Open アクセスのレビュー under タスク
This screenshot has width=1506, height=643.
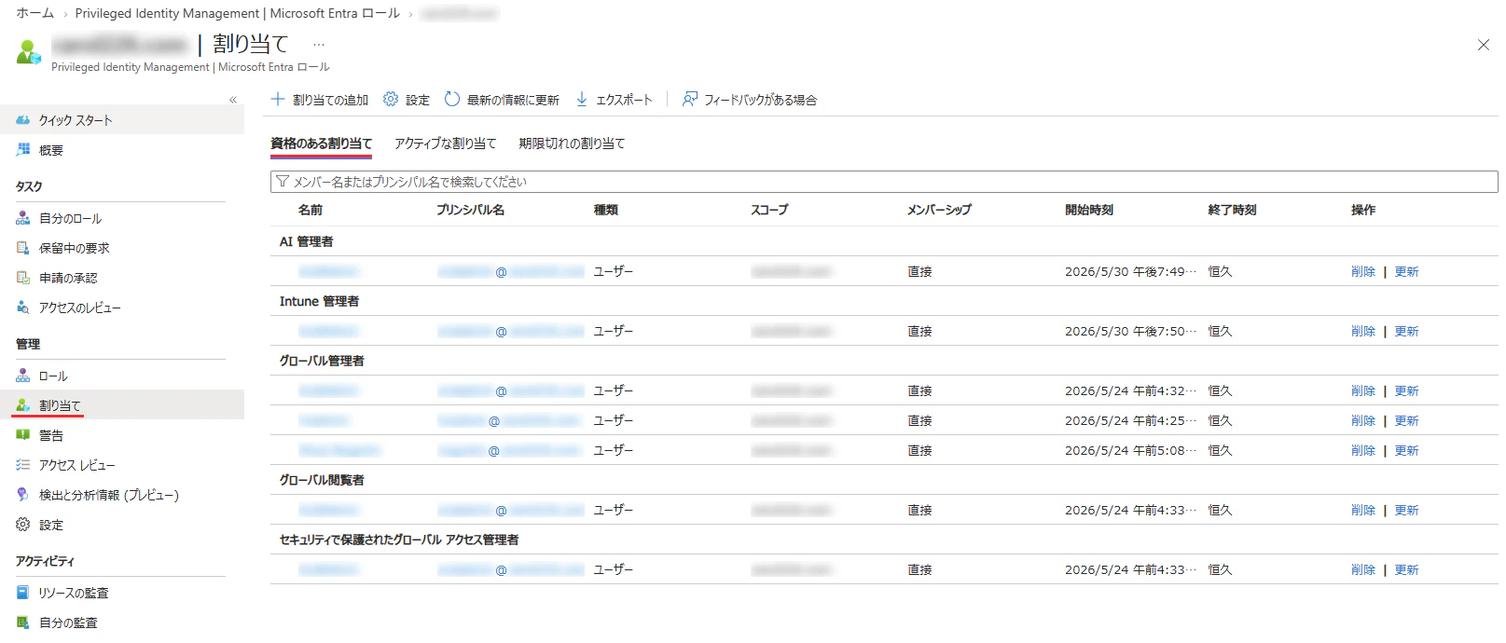[x=79, y=308]
